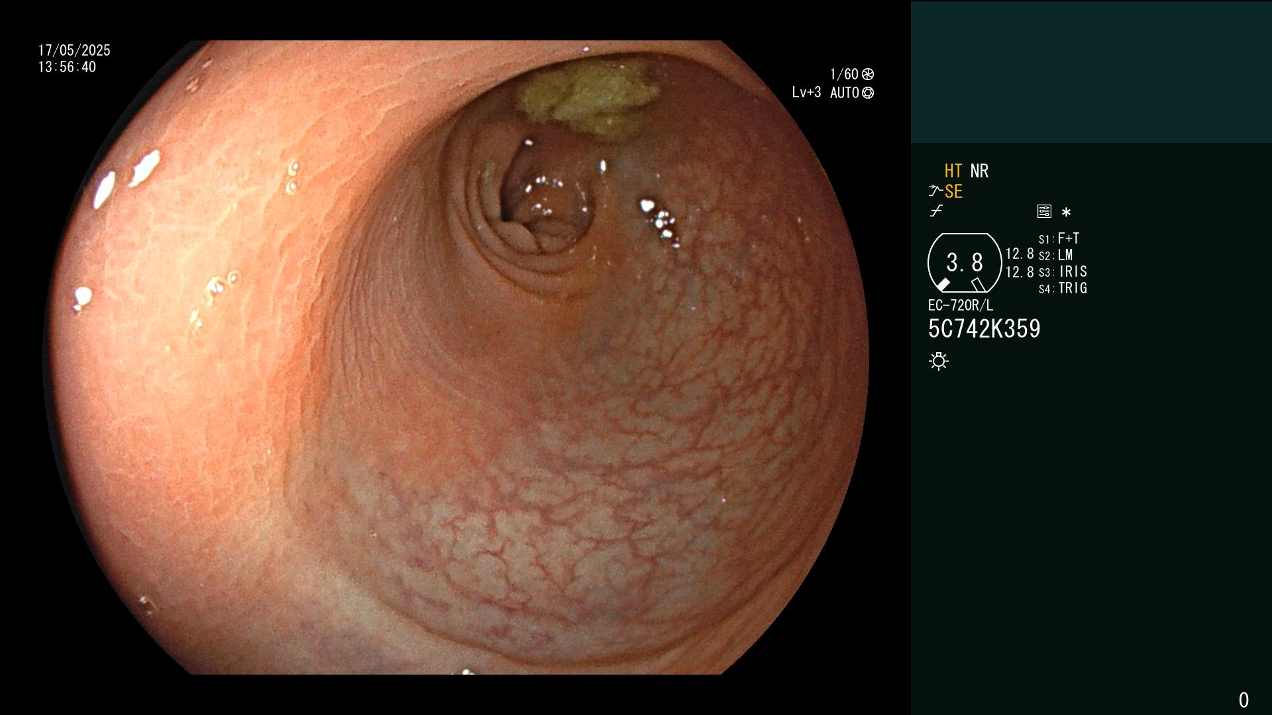Click the 1/60 shutter speed value
This screenshot has height=715, width=1272.
[x=844, y=74]
